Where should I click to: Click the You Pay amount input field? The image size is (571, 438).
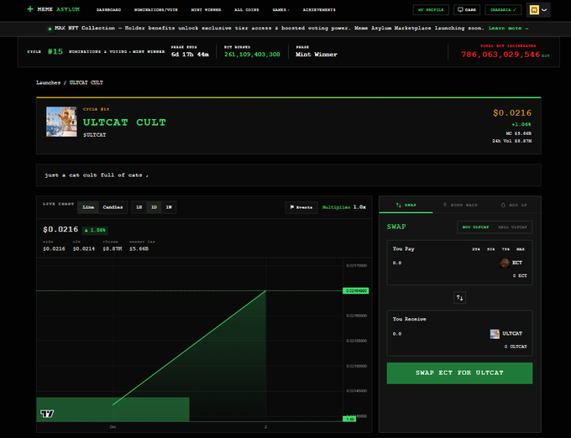pyautogui.click(x=437, y=263)
